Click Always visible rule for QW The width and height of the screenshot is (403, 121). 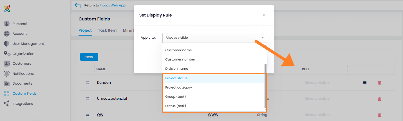[317, 115]
